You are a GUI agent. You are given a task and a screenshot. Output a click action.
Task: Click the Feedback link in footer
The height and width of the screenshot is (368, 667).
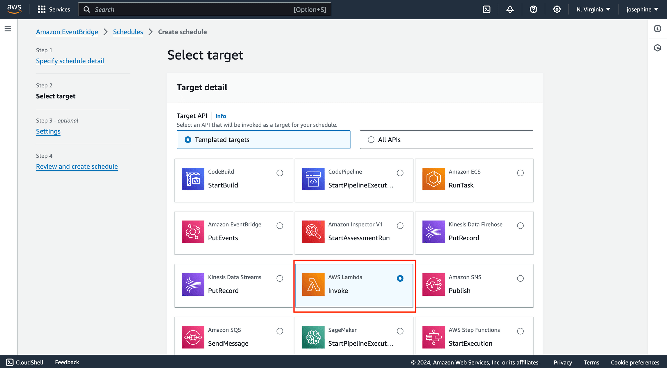coord(67,362)
